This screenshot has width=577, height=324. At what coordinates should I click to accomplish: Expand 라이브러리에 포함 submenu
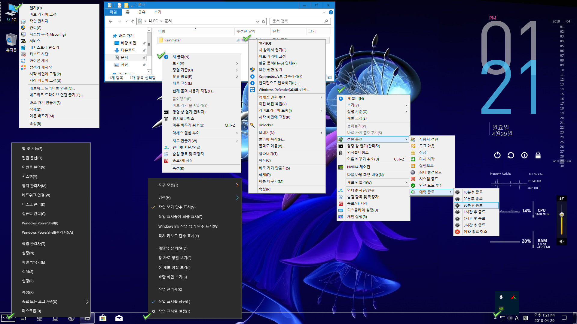[x=287, y=110]
